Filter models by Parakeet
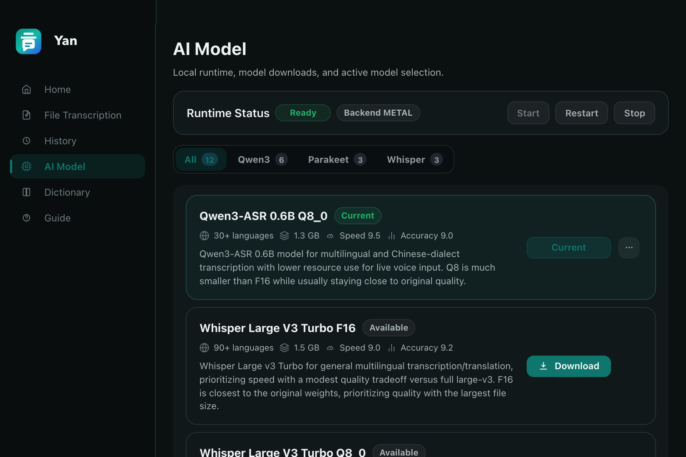The height and width of the screenshot is (457, 686). pos(337,159)
